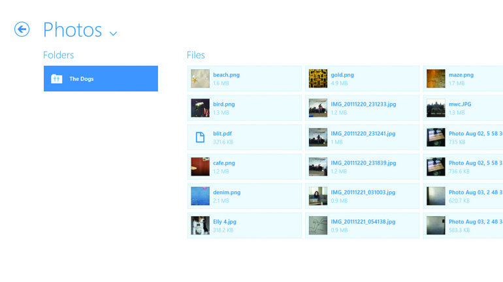Open The Dogs folder tile

click(101, 78)
